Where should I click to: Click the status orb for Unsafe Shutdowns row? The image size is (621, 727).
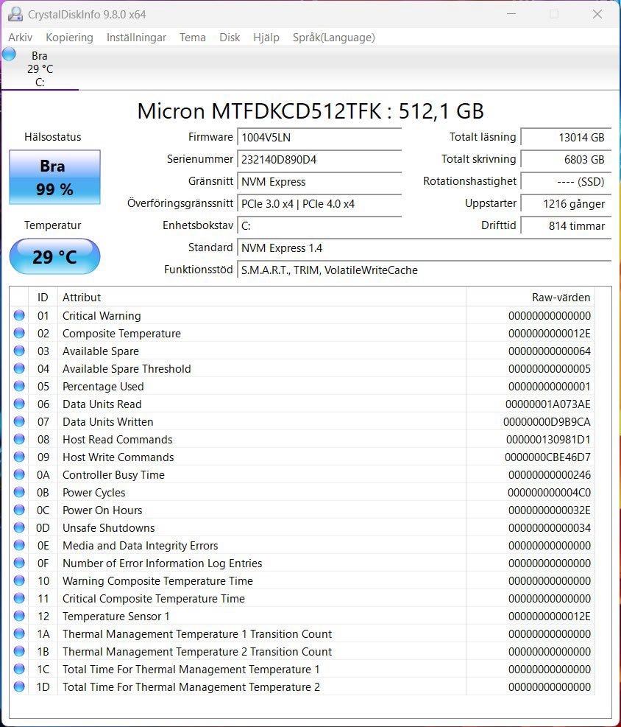coord(19,527)
